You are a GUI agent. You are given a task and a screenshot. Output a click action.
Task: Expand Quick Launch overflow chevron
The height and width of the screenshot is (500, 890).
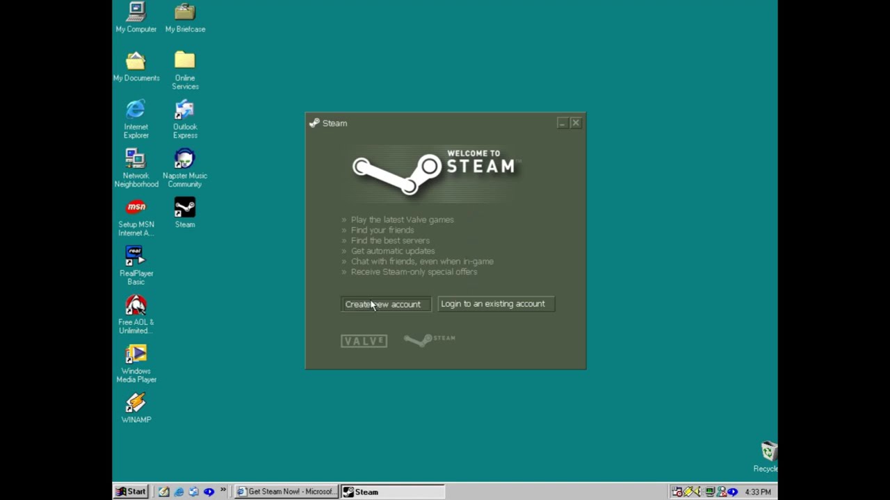pyautogui.click(x=223, y=490)
